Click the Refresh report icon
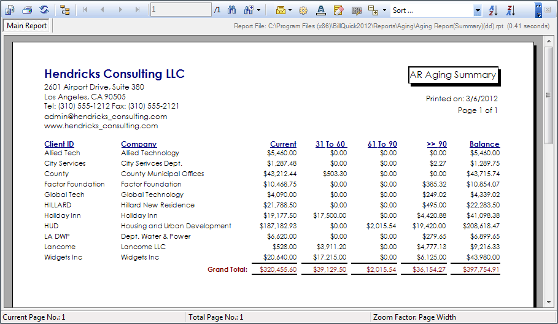The image size is (558, 324). (x=44, y=10)
